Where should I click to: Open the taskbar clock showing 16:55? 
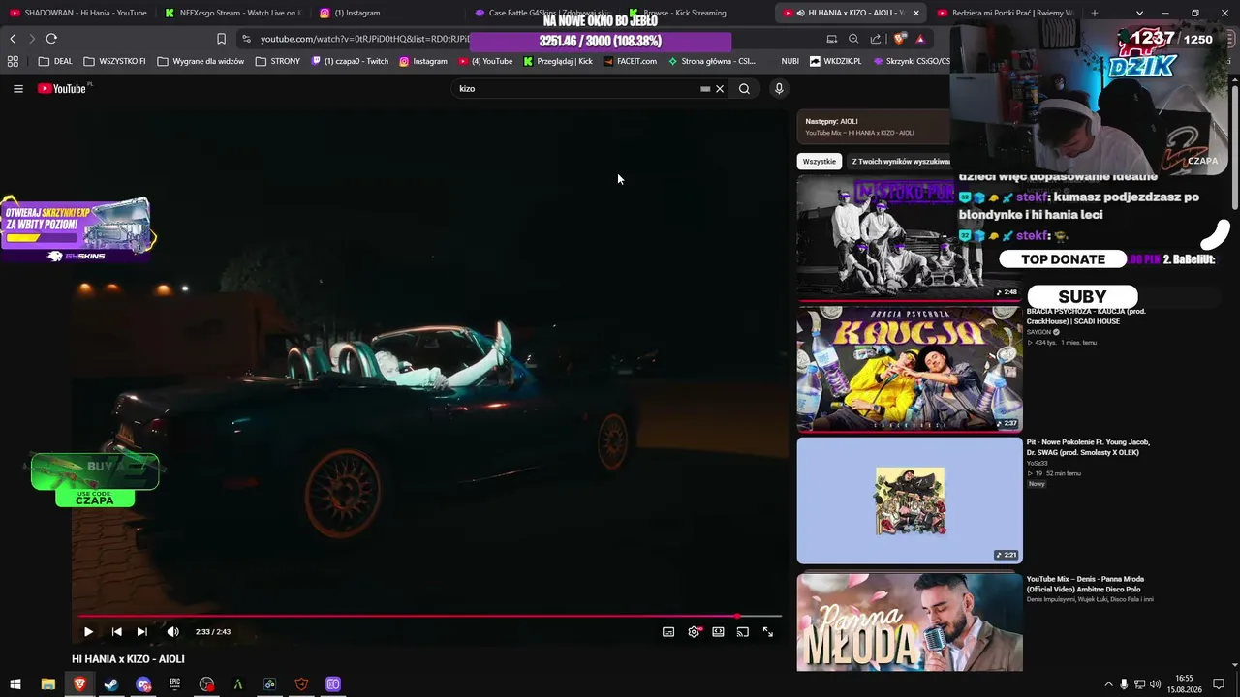(x=1184, y=684)
